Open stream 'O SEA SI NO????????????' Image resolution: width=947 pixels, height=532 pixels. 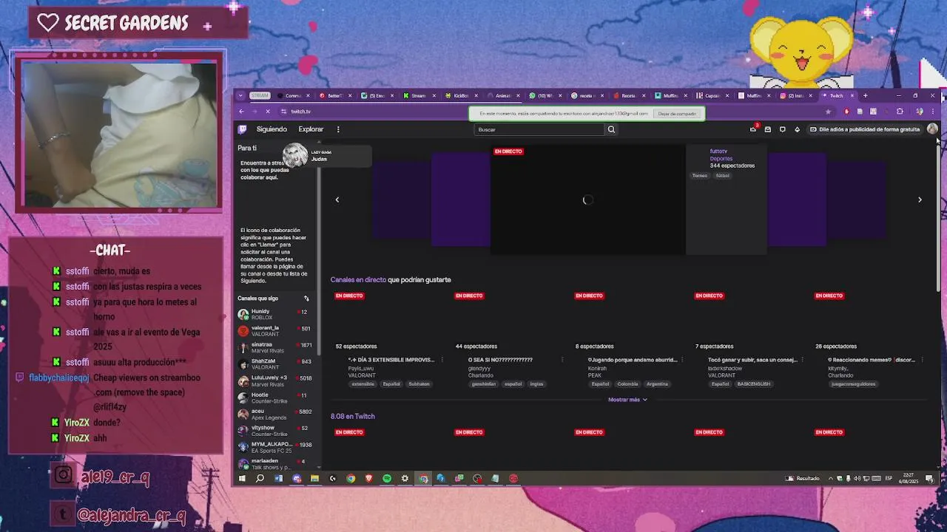(500, 360)
